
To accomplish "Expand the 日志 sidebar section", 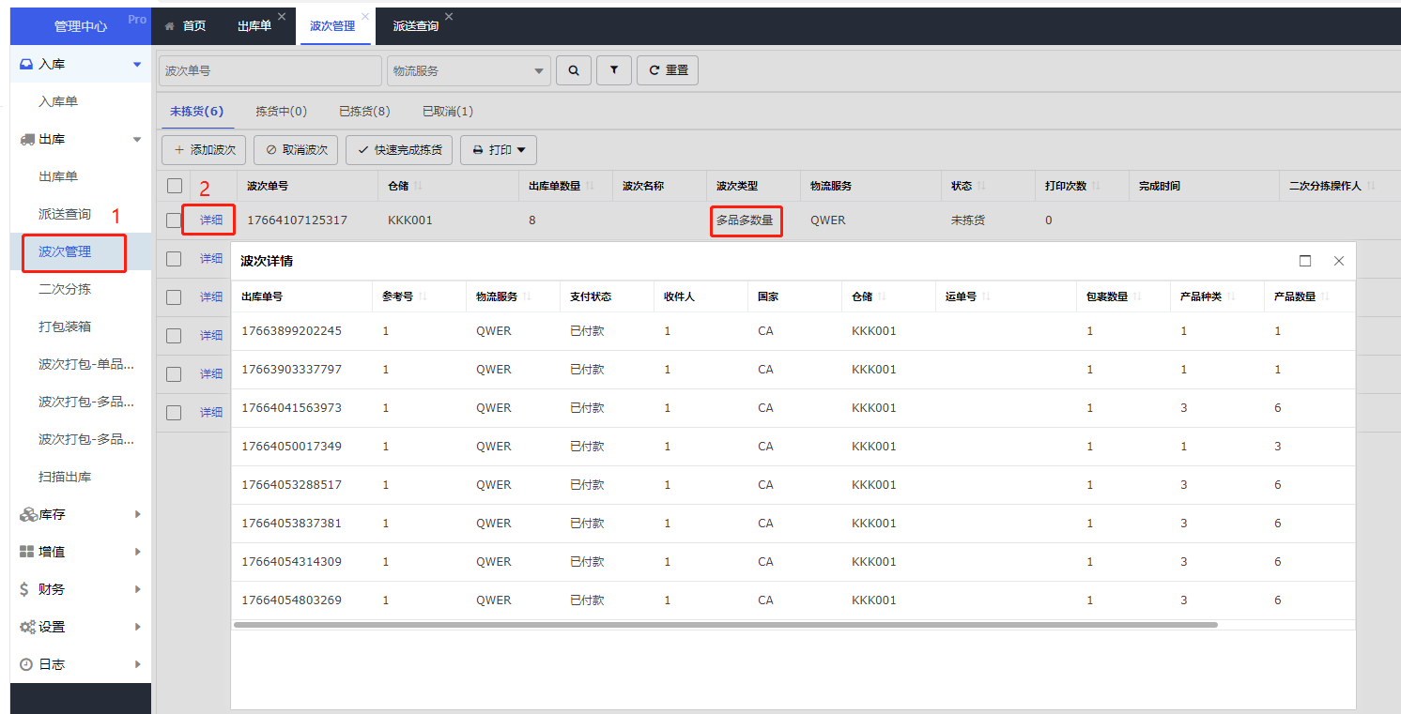I will coord(137,664).
